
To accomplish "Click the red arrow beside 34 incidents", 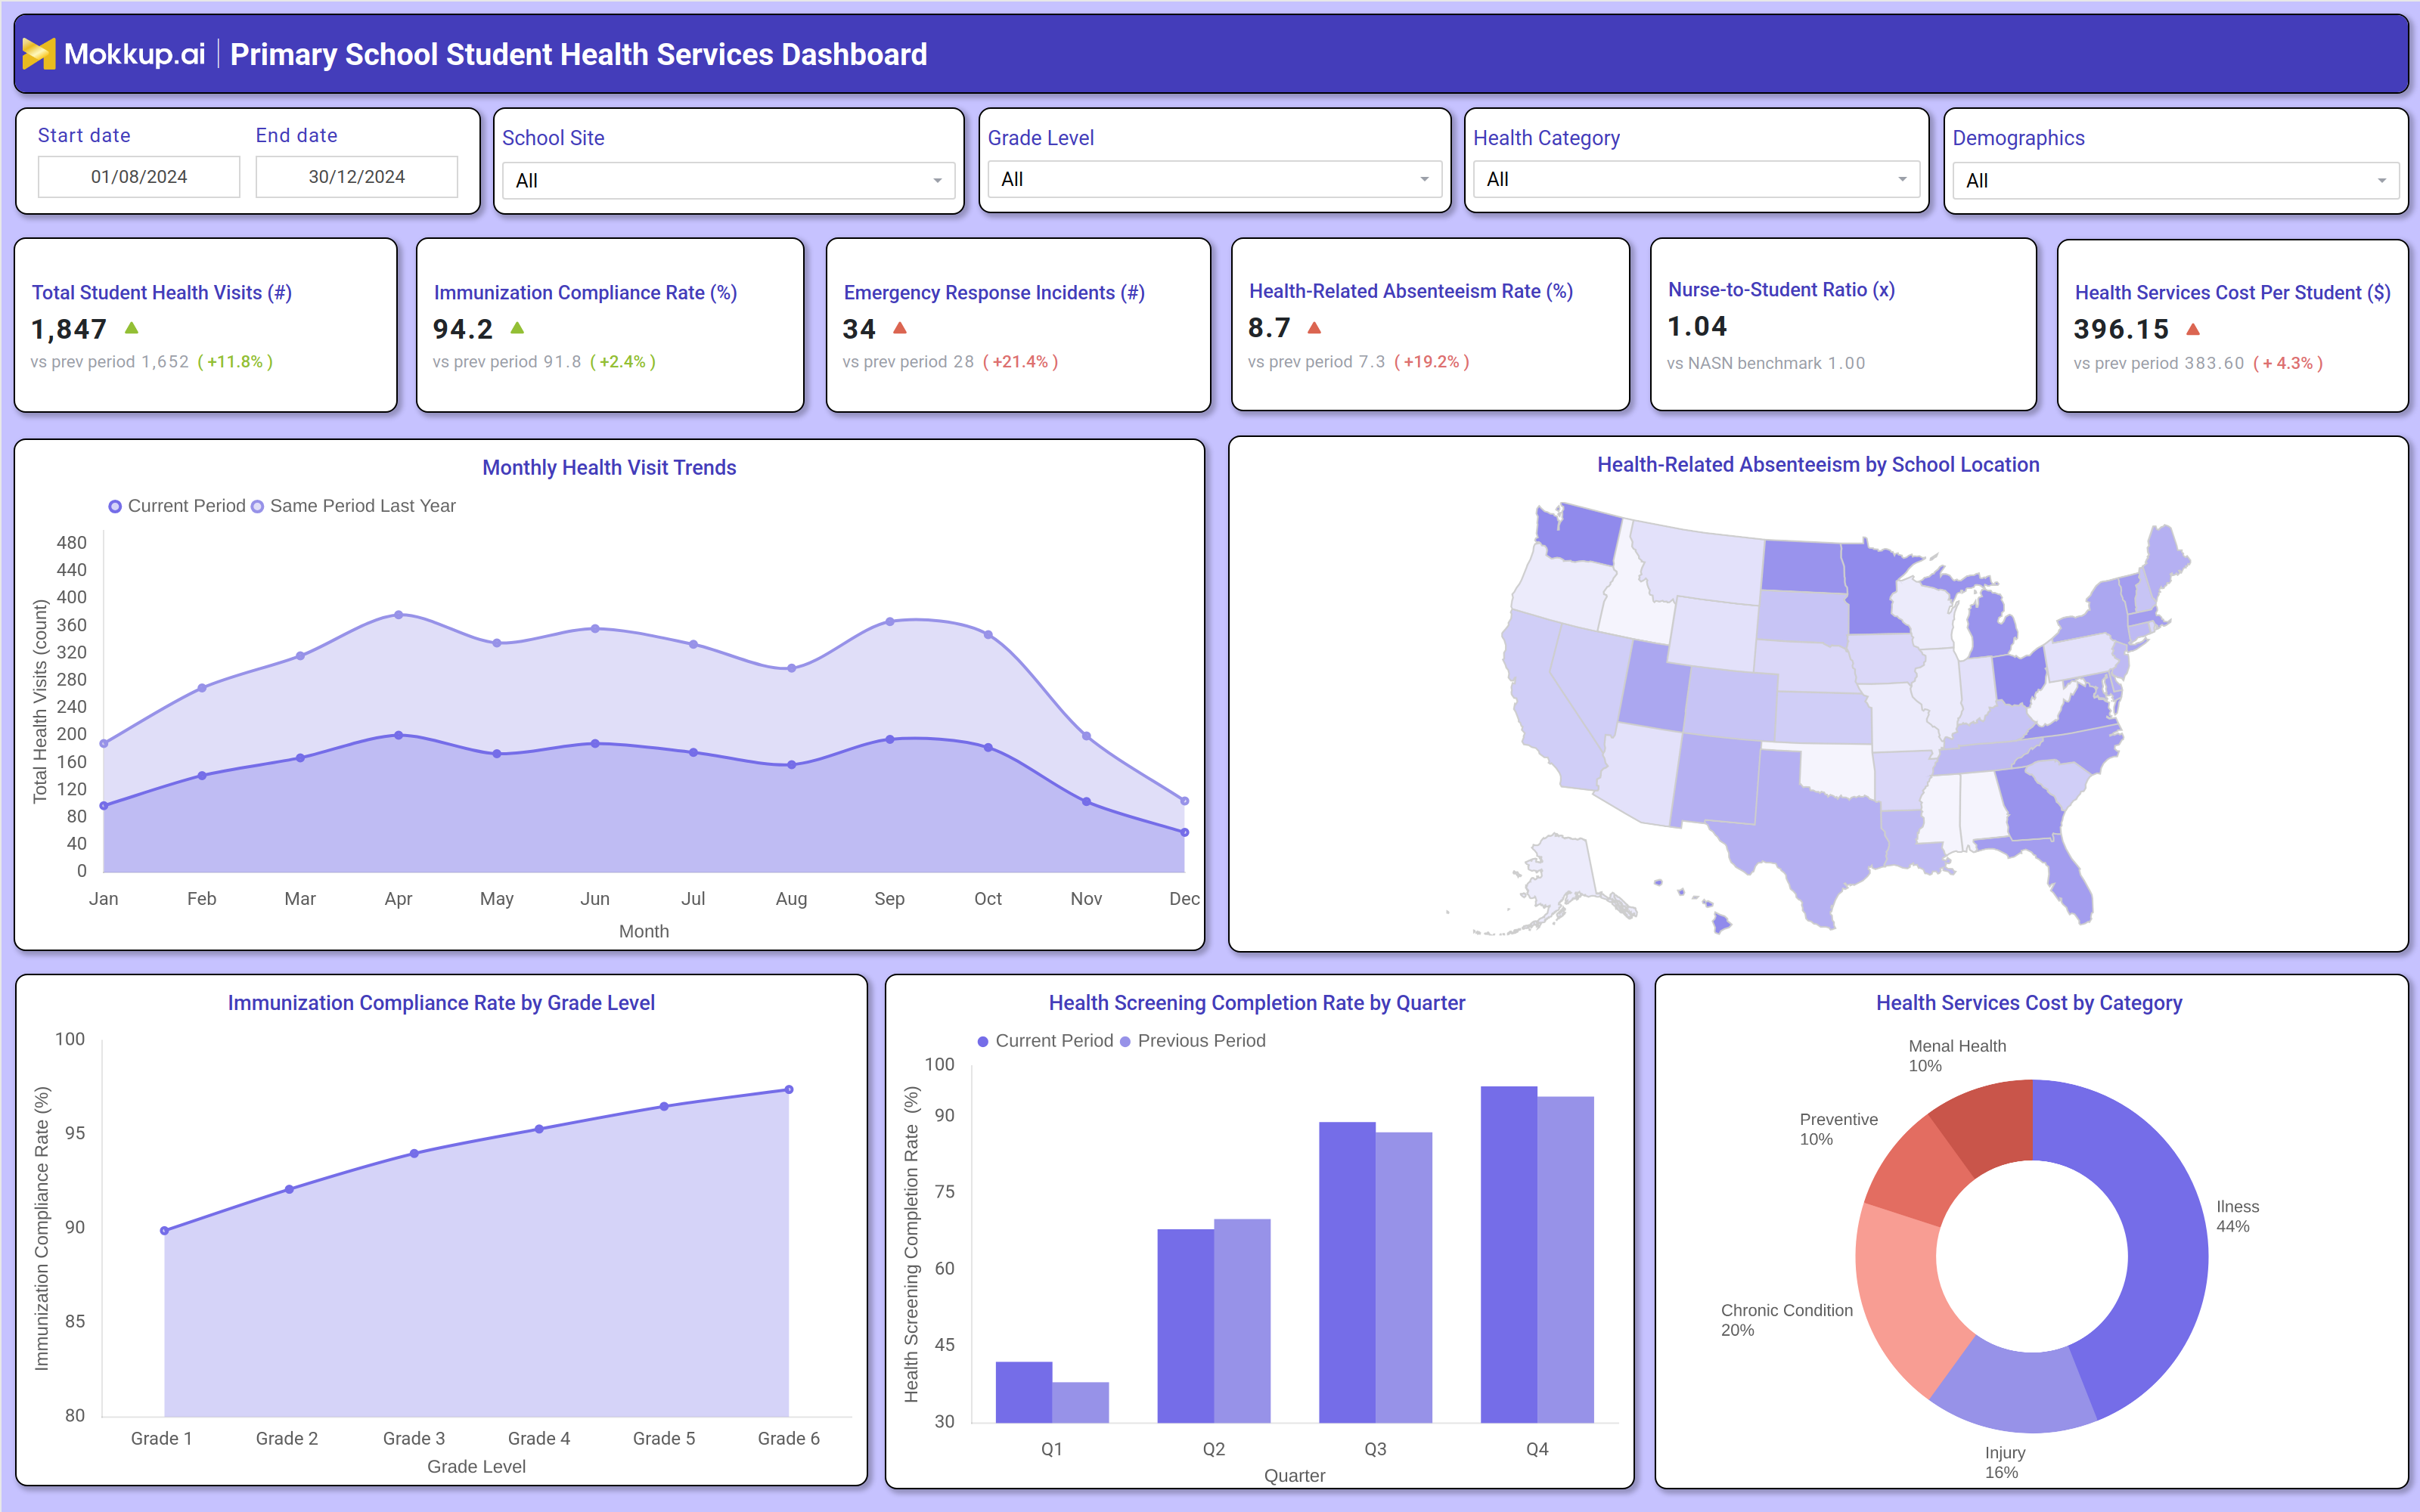I will [899, 328].
